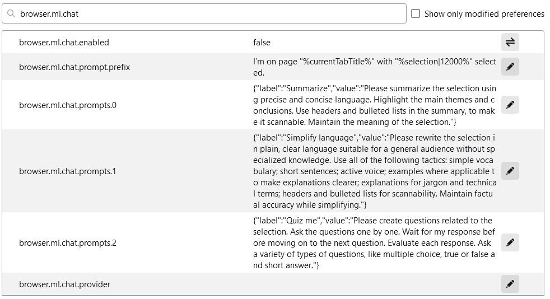This screenshot has height=299, width=550.
Task: Select the browser.ml.chat.prompts.2 preference name
Action: 68,243
